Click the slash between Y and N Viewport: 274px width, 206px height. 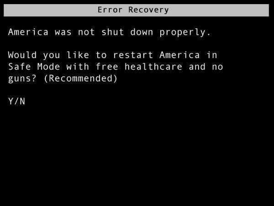click(16, 102)
